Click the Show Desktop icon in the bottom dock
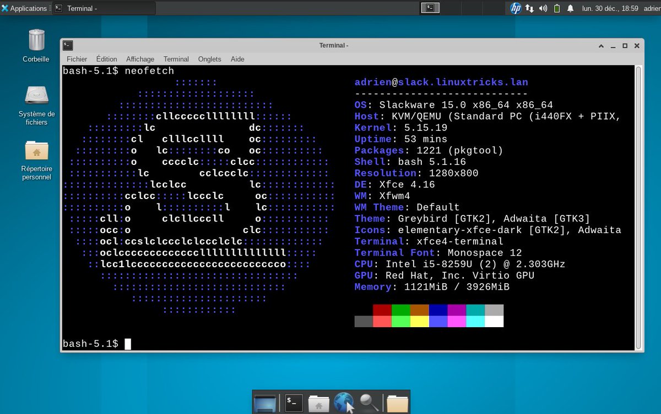 (x=264, y=403)
